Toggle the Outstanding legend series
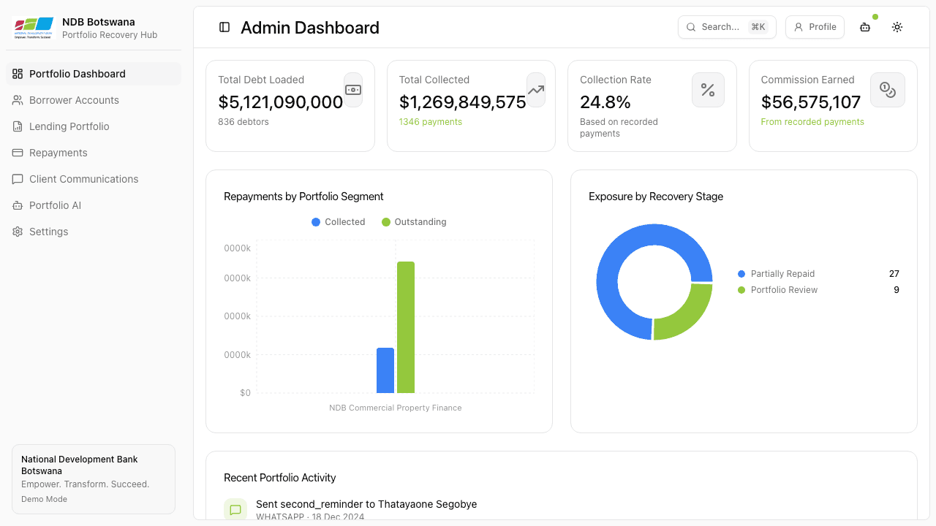This screenshot has height=526, width=936. 413,222
